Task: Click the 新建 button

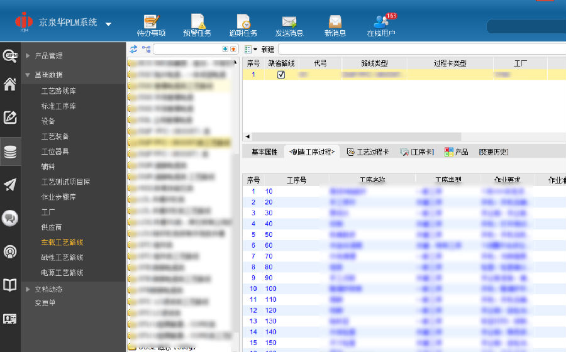Action: click(268, 49)
